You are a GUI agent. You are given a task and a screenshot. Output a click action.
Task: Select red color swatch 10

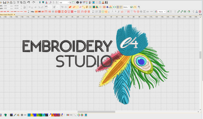tap(56, 115)
